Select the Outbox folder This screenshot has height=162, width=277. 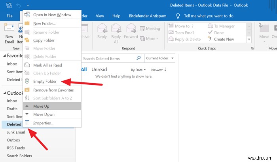tap(13, 140)
